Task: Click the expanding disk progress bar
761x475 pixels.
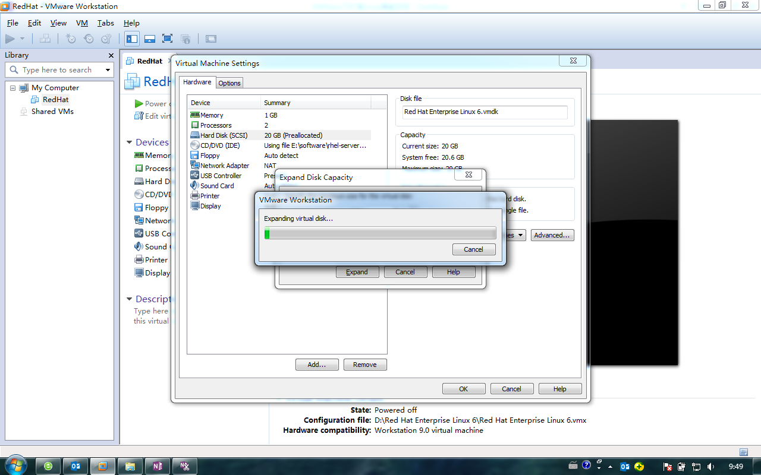Action: click(x=380, y=233)
